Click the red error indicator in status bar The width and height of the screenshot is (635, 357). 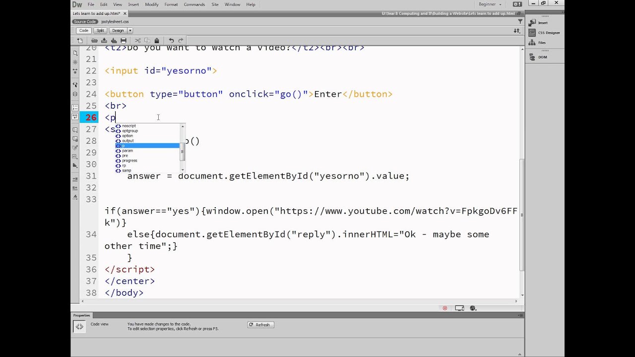445,308
